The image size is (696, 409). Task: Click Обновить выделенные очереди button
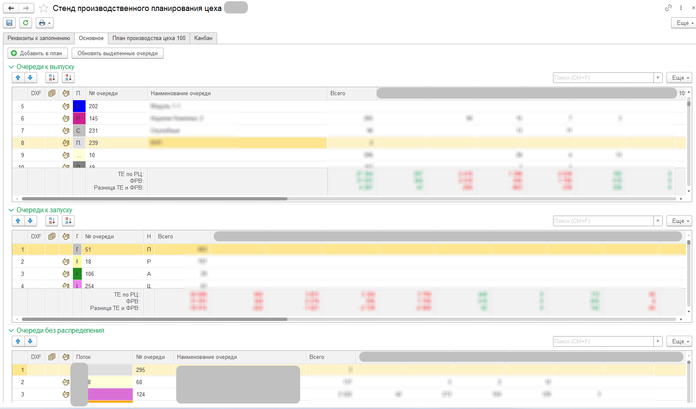pos(117,53)
